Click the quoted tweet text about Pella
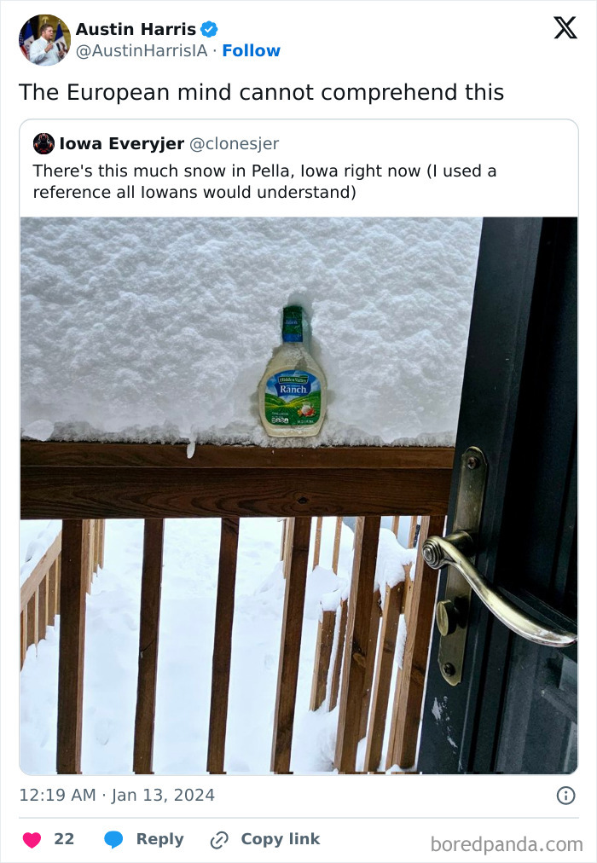The height and width of the screenshot is (863, 597). tap(264, 182)
